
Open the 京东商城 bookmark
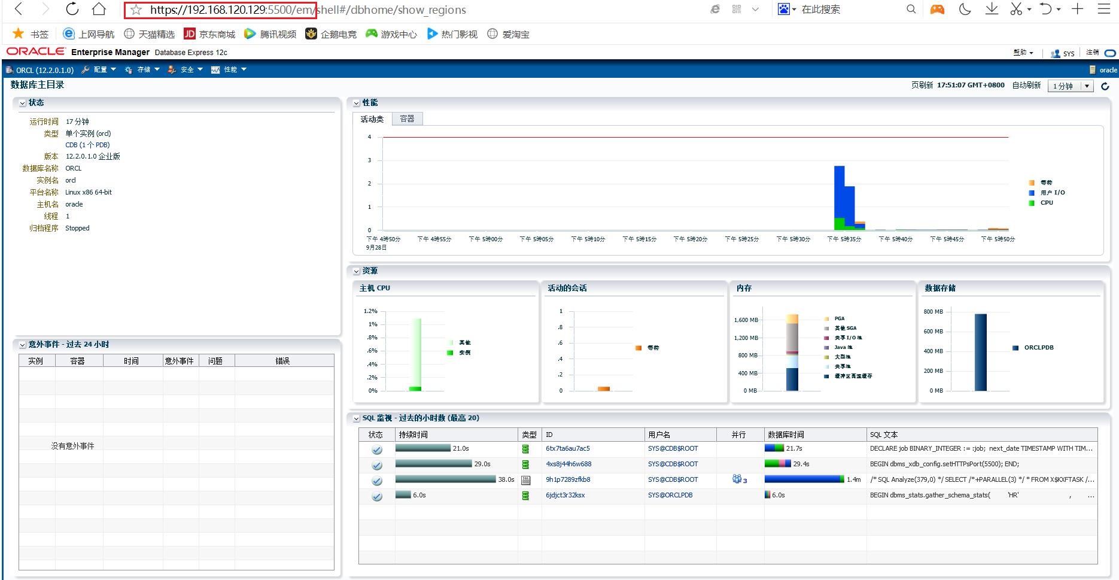(209, 34)
